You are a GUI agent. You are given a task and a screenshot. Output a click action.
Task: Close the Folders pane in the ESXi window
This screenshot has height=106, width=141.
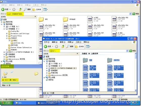coord(35,16)
